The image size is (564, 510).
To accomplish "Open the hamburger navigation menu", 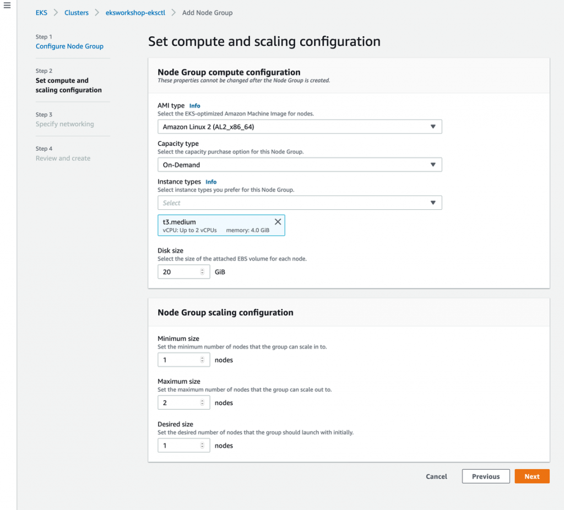I will click(x=7, y=6).
